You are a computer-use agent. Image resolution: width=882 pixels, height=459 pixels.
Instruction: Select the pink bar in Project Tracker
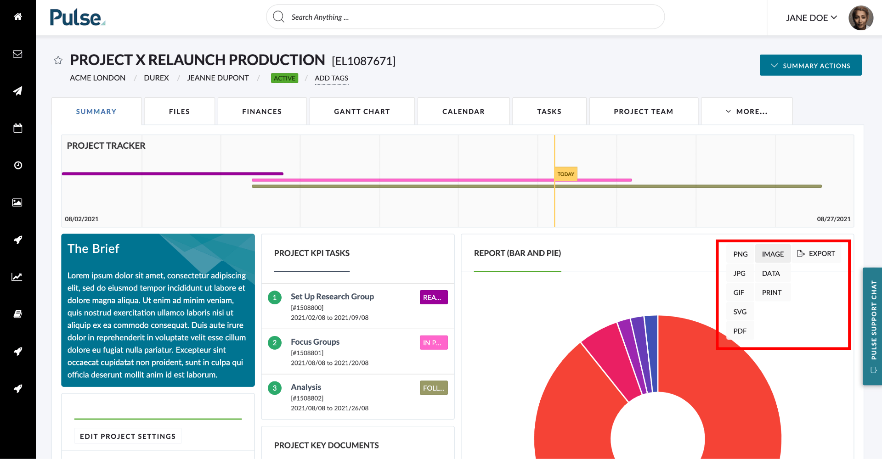click(x=442, y=180)
